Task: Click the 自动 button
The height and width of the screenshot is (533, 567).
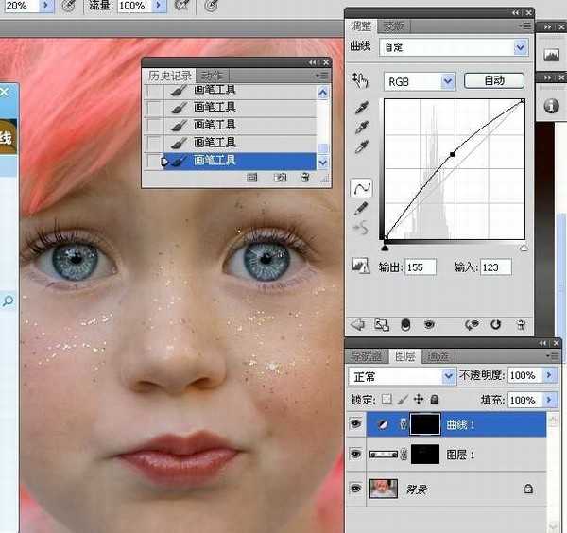Action: tap(493, 81)
